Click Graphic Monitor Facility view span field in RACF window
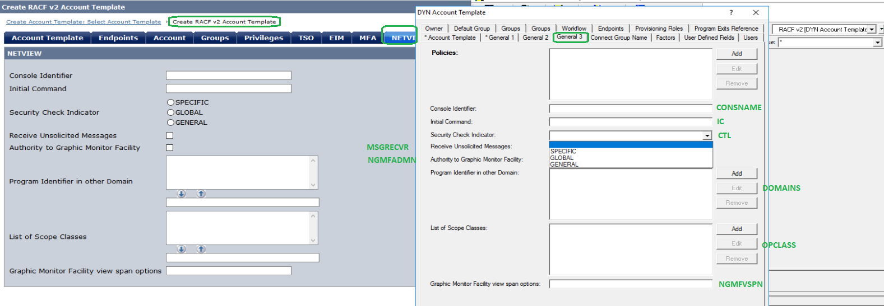Image resolution: width=884 pixels, height=306 pixels. click(x=229, y=271)
